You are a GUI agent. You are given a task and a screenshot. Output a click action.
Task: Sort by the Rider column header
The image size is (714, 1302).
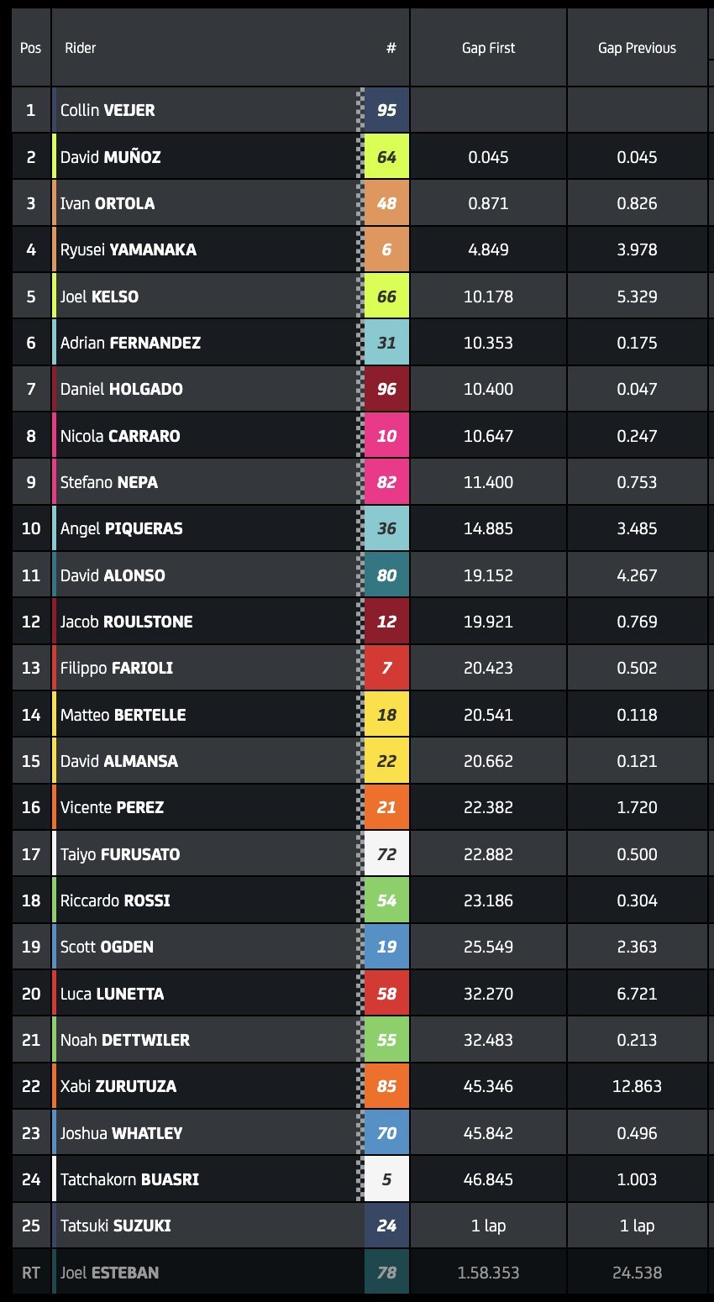(81, 48)
